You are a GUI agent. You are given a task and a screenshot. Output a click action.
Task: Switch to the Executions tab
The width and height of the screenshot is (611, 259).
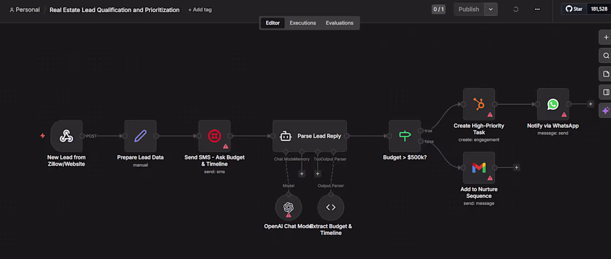pyautogui.click(x=303, y=23)
